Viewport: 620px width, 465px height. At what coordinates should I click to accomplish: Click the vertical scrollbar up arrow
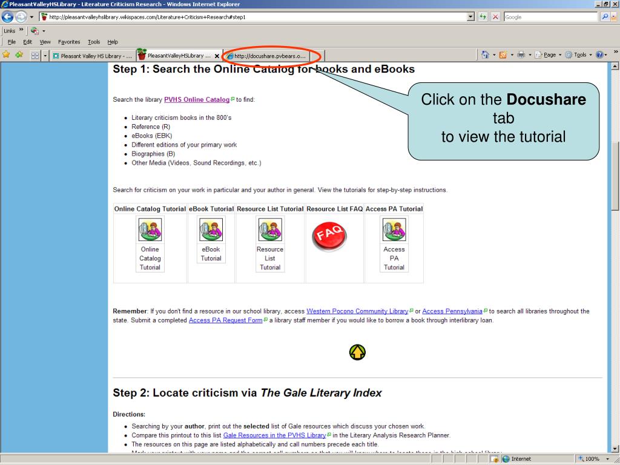(x=615, y=67)
